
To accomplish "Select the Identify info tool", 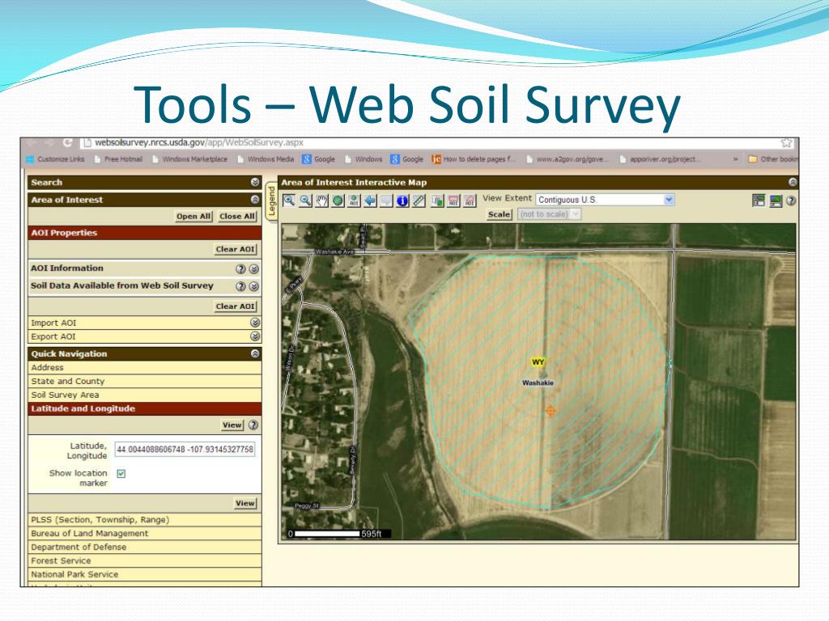I will click(x=402, y=201).
